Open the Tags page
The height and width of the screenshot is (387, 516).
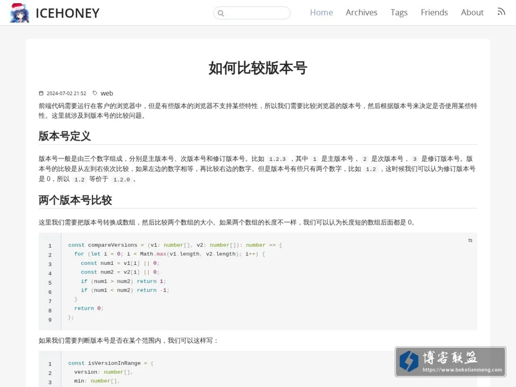(399, 12)
